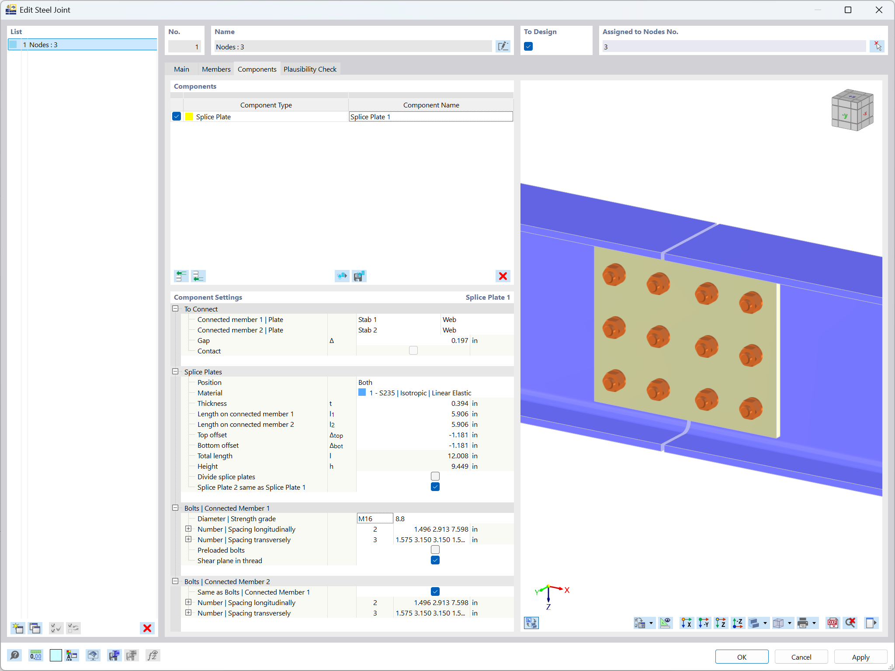
Task: Collapse the To Connect section
Action: (176, 309)
